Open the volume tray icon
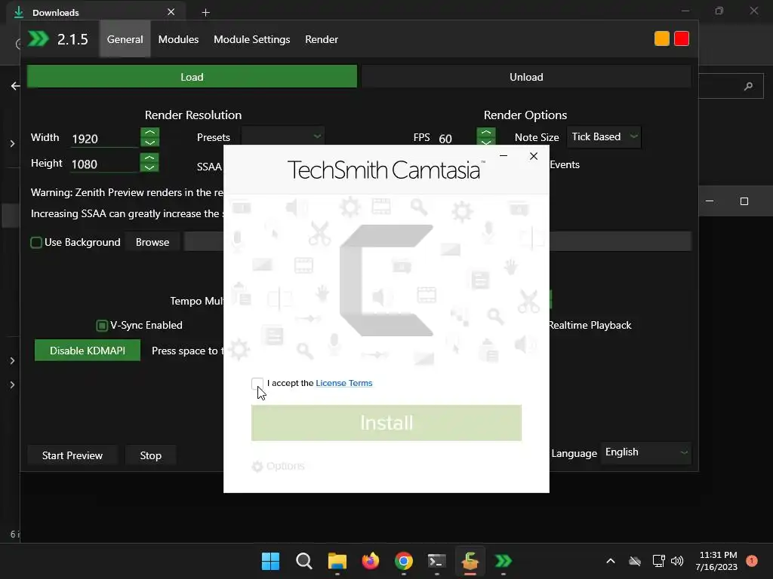The width and height of the screenshot is (773, 579). 677,561
